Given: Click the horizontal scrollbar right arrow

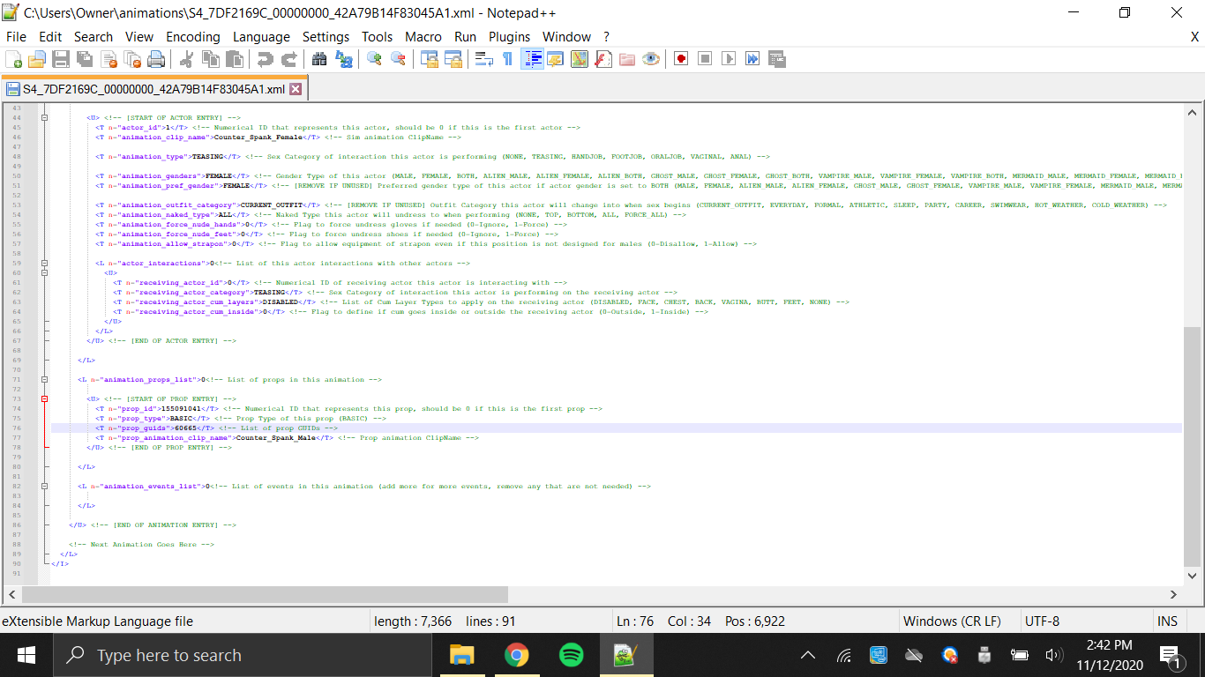Looking at the screenshot, I should [1173, 595].
